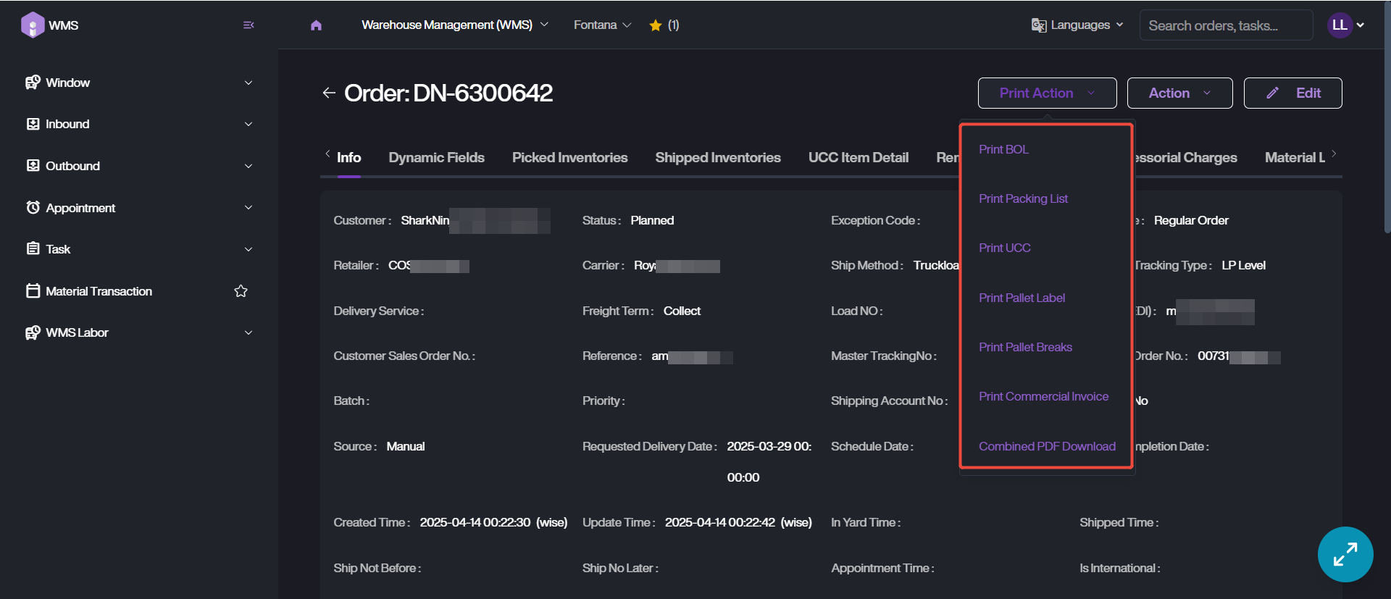Screen dimensions: 1391x599
Task: Open Warehouse Management (WMS) dropdown
Action: coord(455,25)
